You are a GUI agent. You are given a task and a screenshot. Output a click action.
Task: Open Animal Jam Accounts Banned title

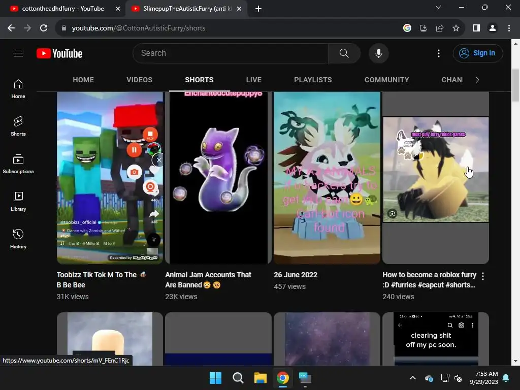(208, 280)
